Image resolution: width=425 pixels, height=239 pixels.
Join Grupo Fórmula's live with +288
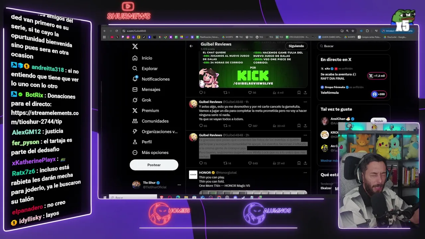tap(379, 94)
